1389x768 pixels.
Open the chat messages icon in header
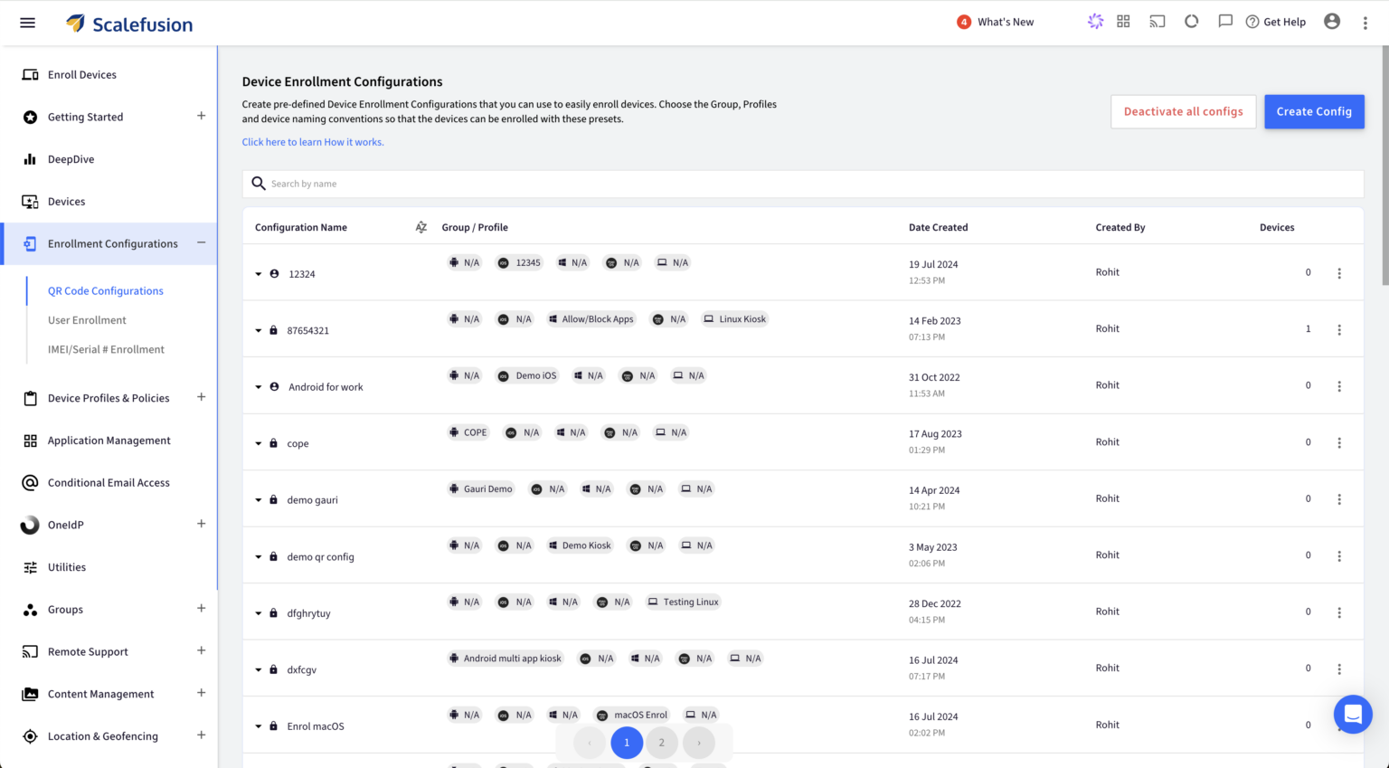pyautogui.click(x=1224, y=22)
